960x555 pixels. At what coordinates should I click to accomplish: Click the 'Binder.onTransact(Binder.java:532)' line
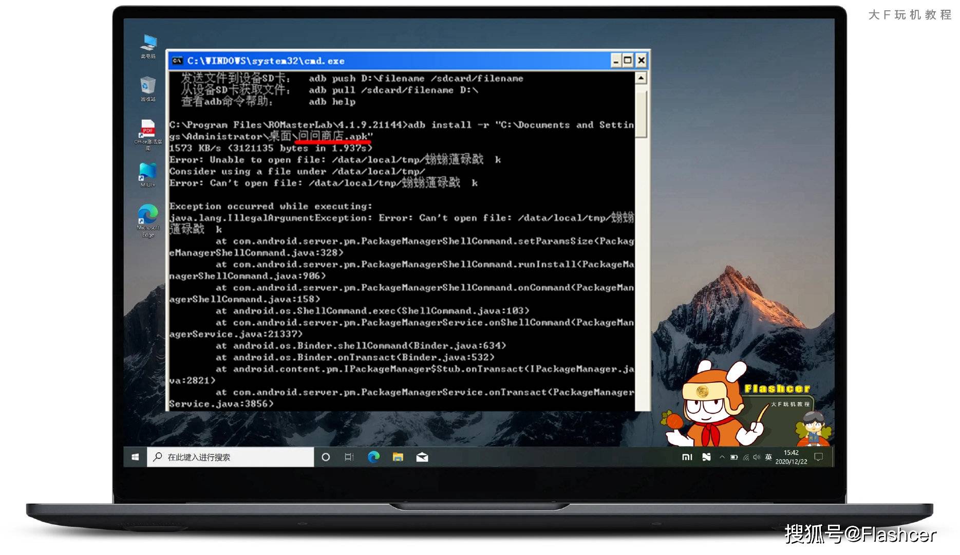pos(355,357)
